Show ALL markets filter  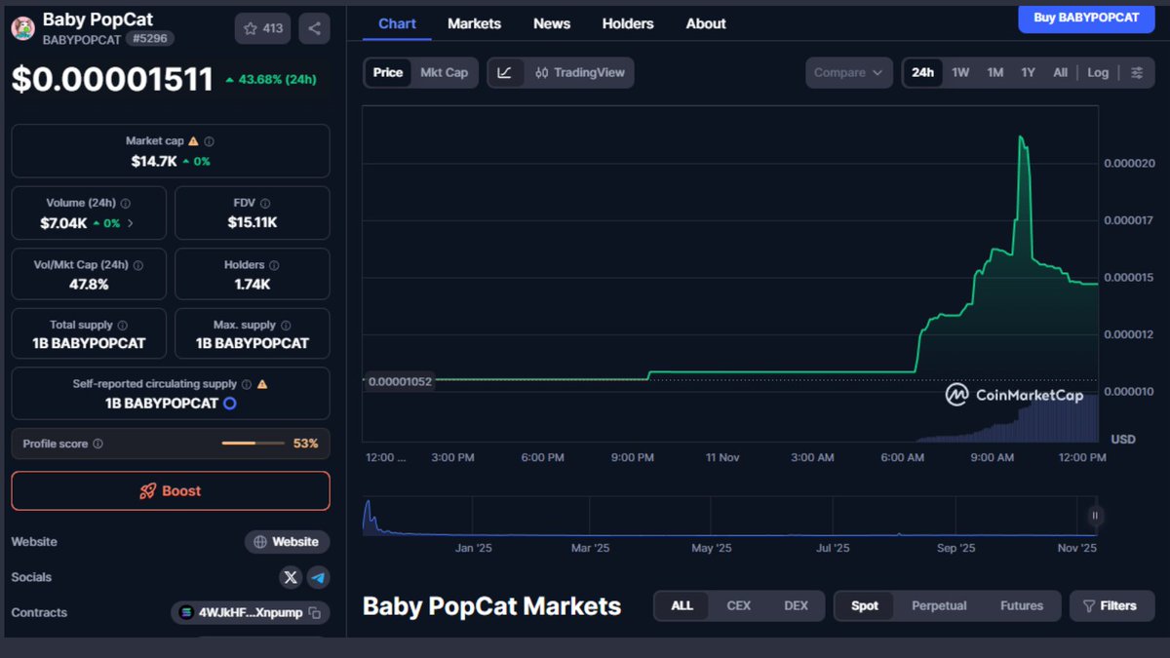tap(682, 605)
